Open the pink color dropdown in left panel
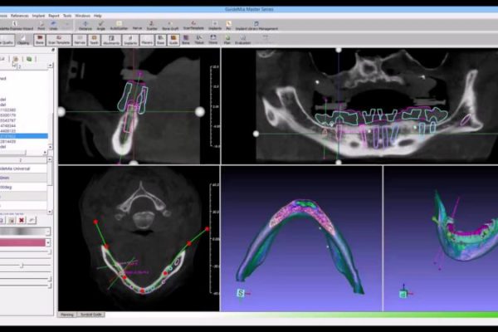Image resolution: width=498 pixels, height=332 pixels. pos(47,242)
